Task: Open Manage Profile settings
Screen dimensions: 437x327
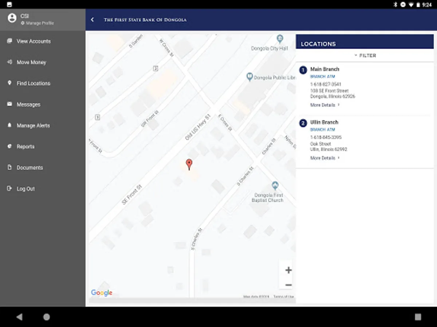Action: click(x=36, y=23)
